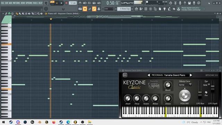Open the browser tree icon

155,9
